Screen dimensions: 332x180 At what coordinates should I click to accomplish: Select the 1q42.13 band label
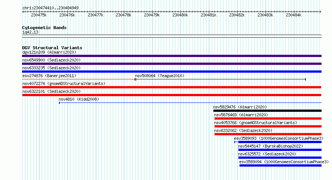coord(30,32)
